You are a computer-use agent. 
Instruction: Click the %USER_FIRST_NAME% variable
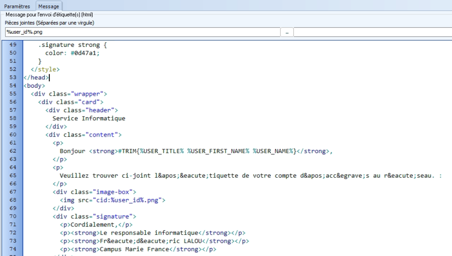coord(218,151)
